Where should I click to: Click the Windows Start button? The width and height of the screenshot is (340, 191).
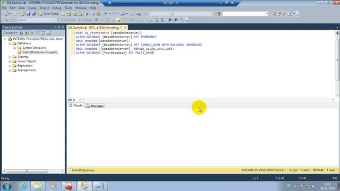(7, 186)
